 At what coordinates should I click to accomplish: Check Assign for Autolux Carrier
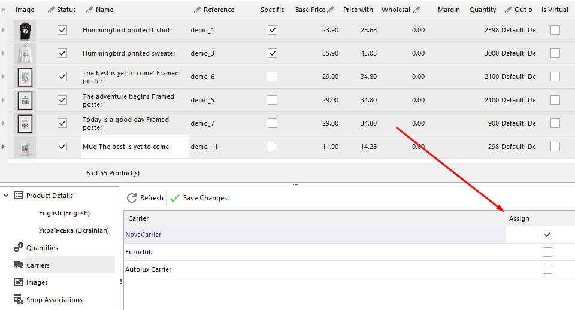coord(547,269)
